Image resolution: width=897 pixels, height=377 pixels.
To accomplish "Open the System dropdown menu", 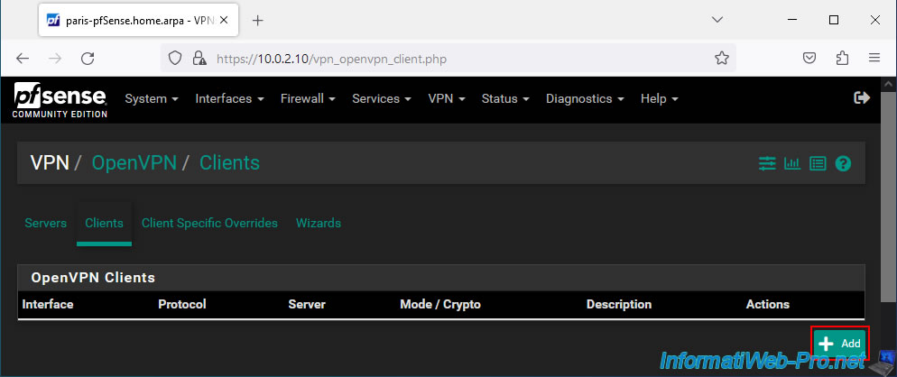I will click(152, 98).
